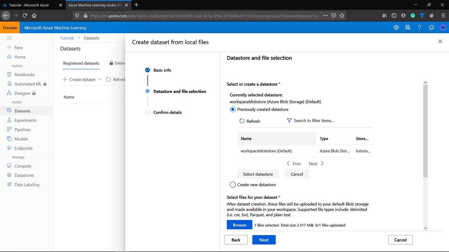Click the footer Cancel button
The width and height of the screenshot is (449, 252).
coord(400,240)
